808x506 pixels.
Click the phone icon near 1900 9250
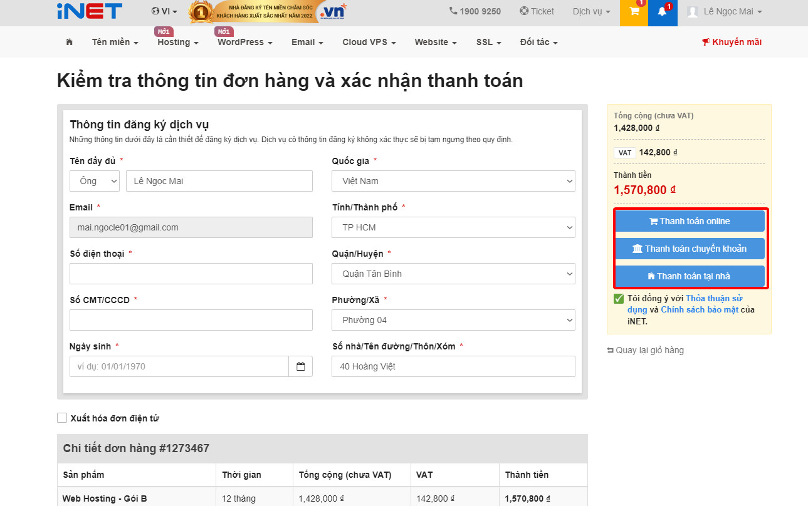click(x=452, y=11)
